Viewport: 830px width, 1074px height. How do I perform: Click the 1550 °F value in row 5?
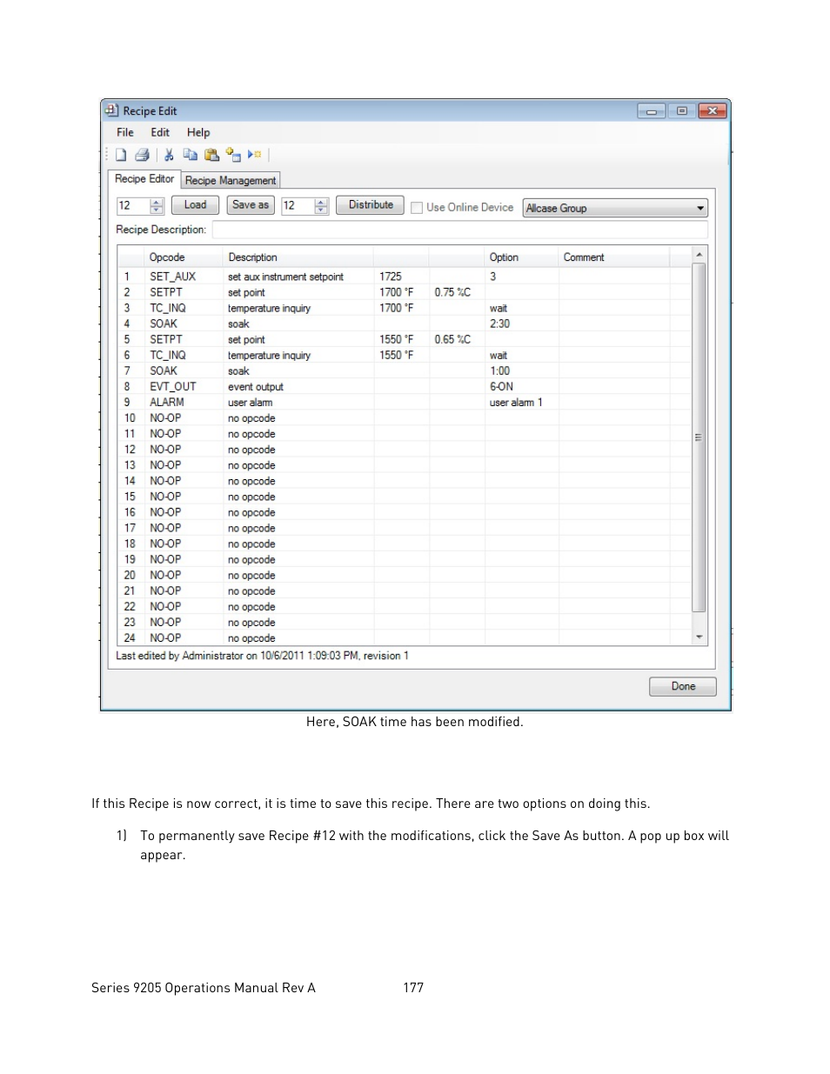397,339
